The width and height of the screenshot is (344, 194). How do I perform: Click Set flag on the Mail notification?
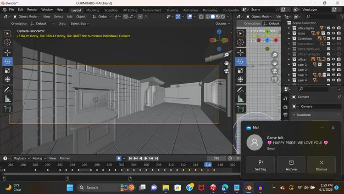coord(261,165)
